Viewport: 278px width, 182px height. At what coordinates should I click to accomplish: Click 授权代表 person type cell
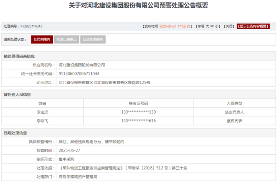click(234, 121)
